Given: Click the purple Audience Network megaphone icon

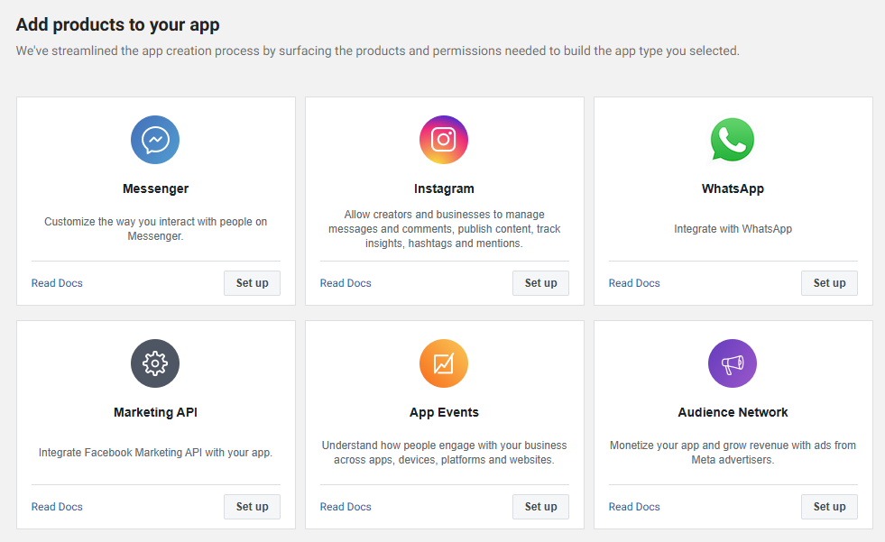Looking at the screenshot, I should click(733, 363).
